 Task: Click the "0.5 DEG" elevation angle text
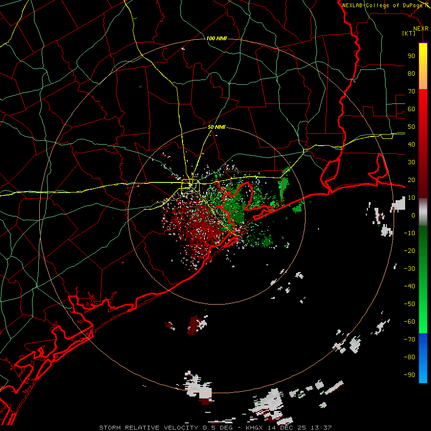218,428
